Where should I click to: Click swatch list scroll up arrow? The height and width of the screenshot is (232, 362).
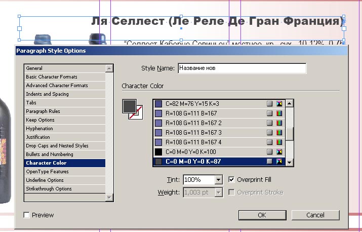(x=289, y=103)
